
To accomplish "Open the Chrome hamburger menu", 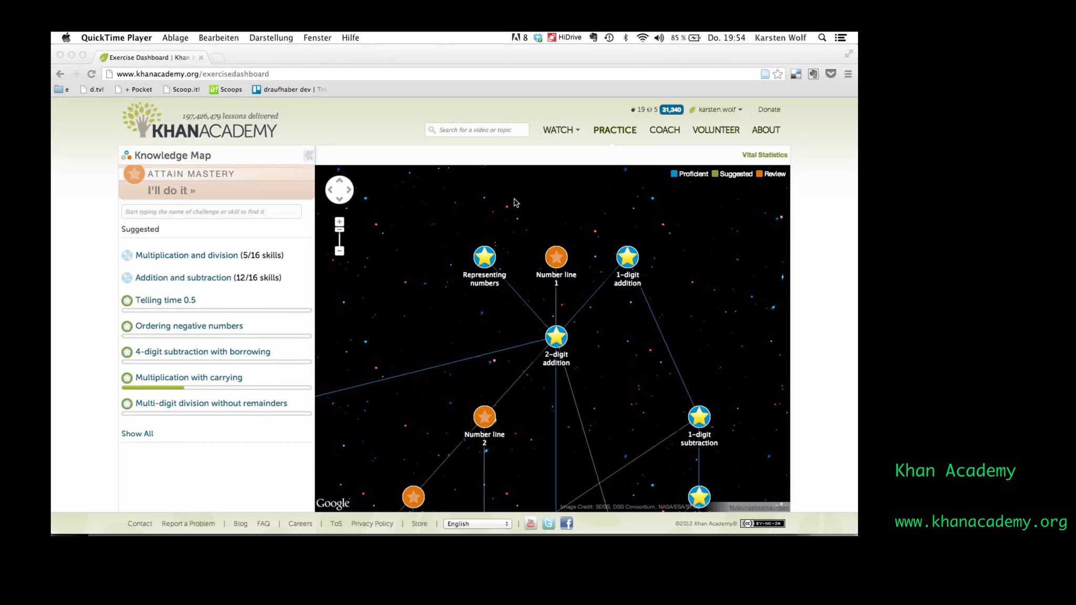I will click(x=848, y=74).
